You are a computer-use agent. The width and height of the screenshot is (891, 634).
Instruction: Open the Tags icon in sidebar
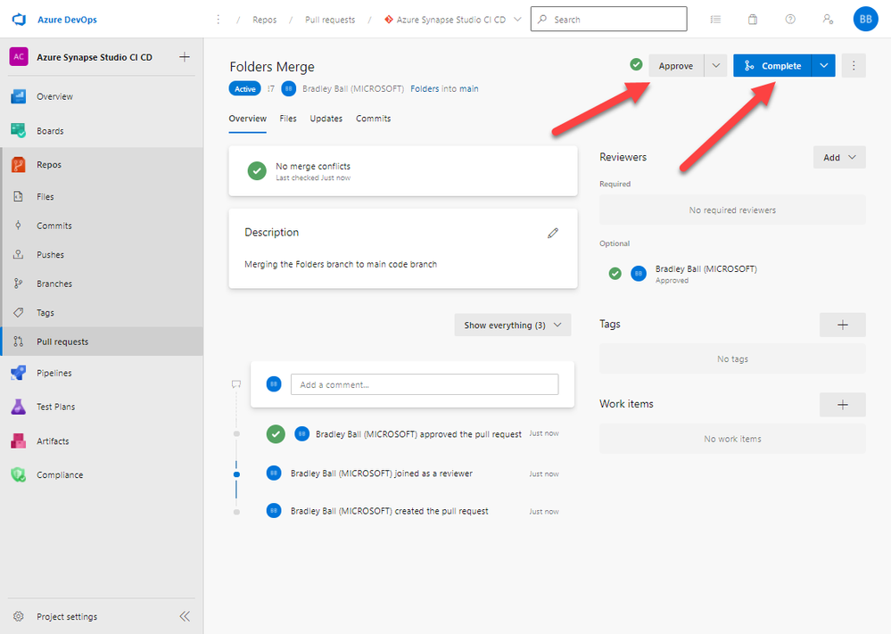click(x=18, y=312)
